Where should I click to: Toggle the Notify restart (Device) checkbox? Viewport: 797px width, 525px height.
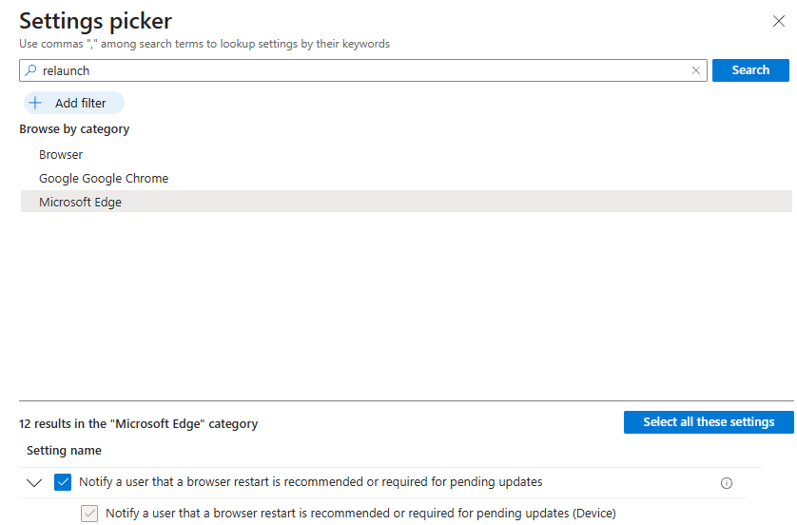(x=89, y=514)
